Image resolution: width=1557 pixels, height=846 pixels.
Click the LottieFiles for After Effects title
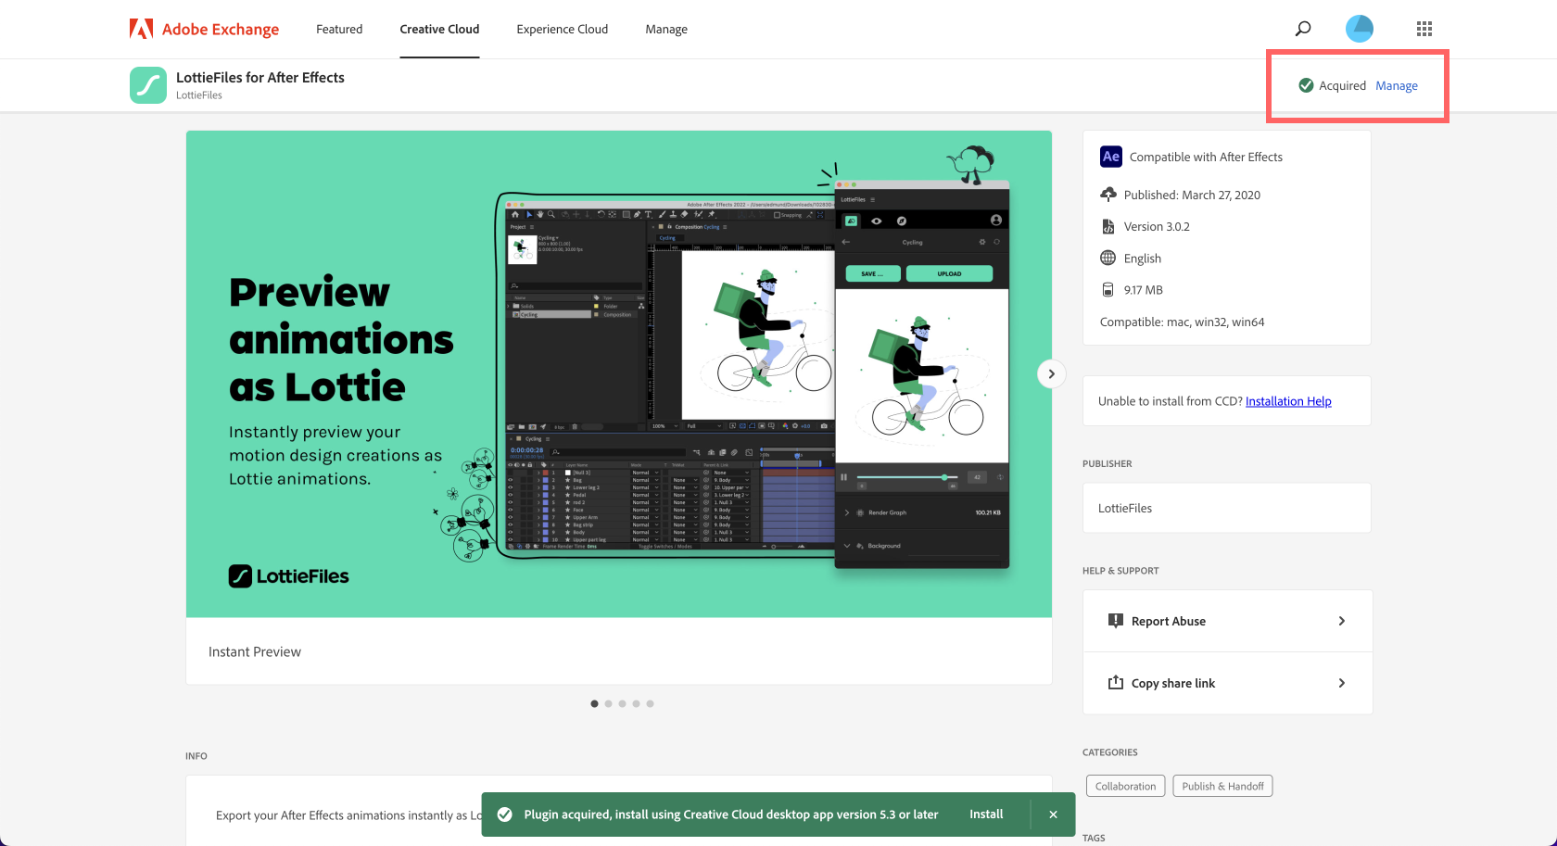coord(260,78)
